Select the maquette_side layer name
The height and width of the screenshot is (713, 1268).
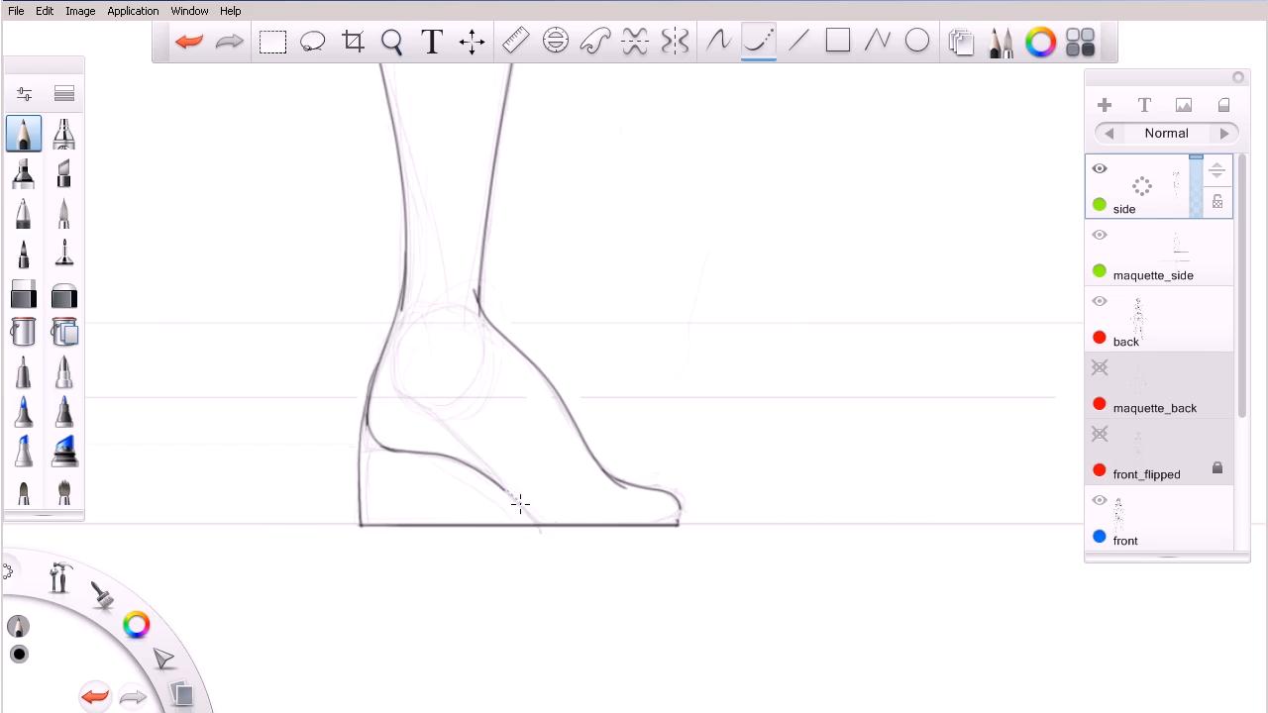[x=1153, y=275]
